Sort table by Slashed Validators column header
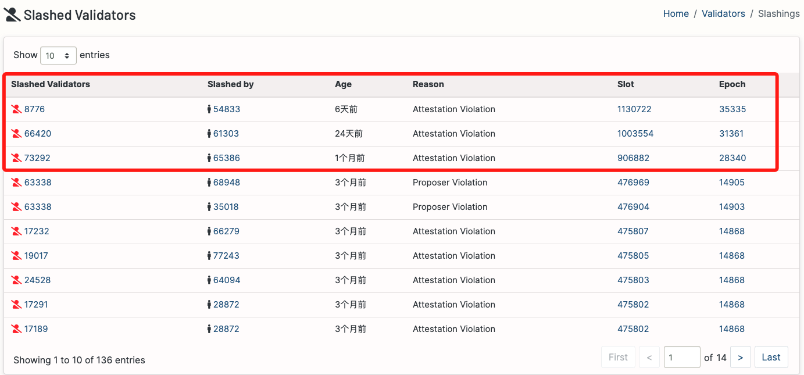Image resolution: width=804 pixels, height=375 pixels. [x=51, y=84]
